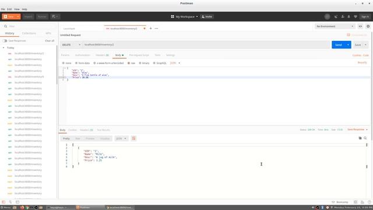Click the Firefox icon in the taskbar
Viewport: 373px width, 210px height.
[22, 208]
